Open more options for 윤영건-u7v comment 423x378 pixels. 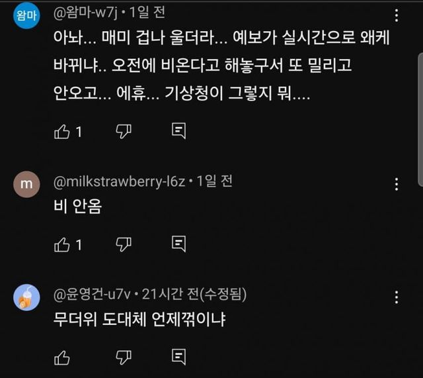[x=396, y=297]
